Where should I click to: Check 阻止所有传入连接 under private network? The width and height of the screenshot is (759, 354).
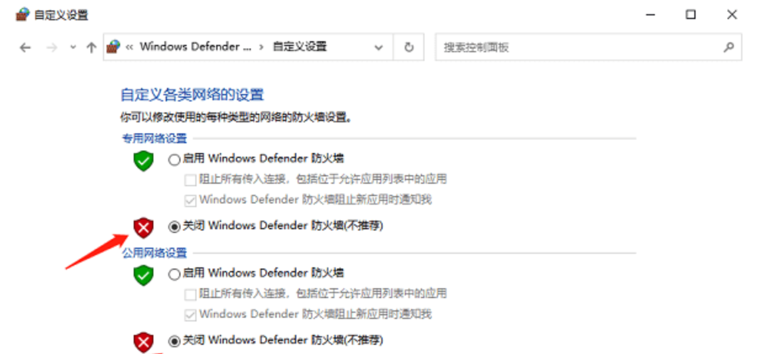tap(190, 180)
